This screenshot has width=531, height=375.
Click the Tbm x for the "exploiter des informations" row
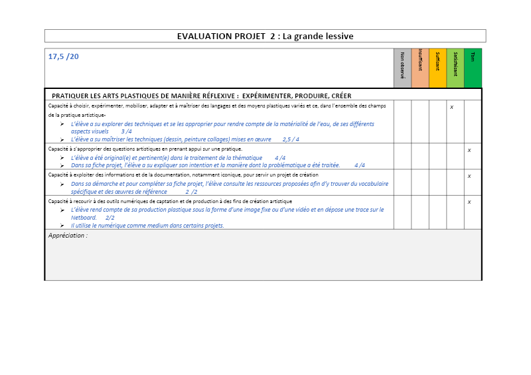point(469,176)
